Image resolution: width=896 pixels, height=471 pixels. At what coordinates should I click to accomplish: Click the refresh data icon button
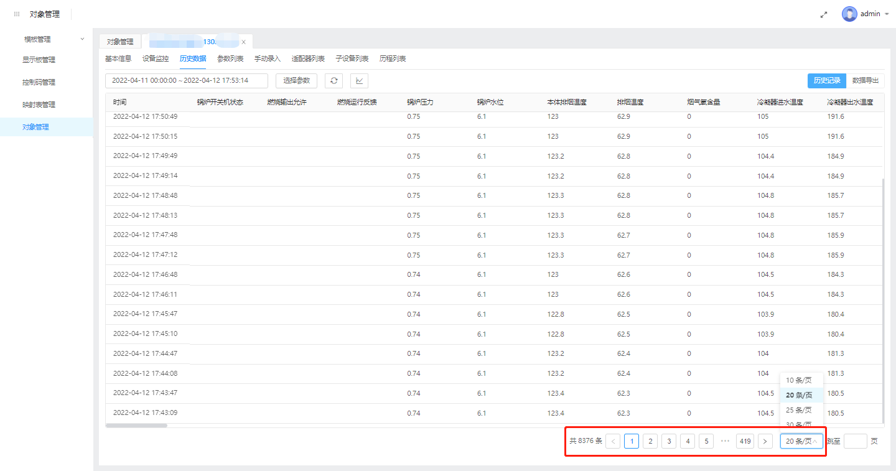[x=334, y=81]
